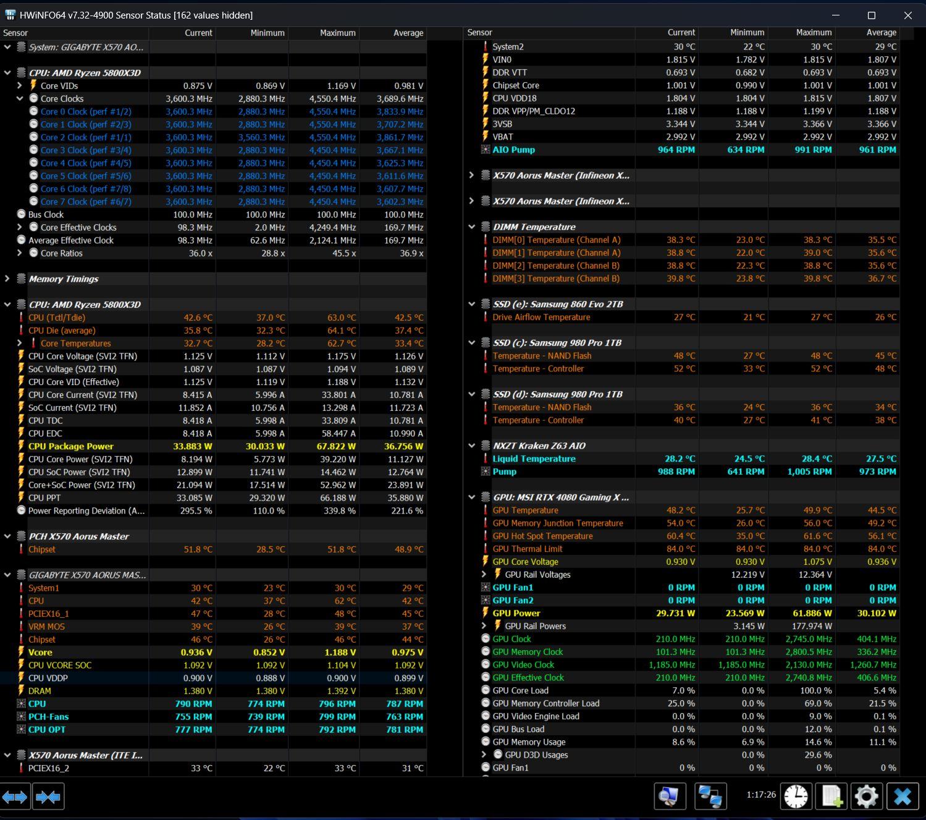Start logging with the sheet-plus icon
The width and height of the screenshot is (926, 820).
click(831, 796)
